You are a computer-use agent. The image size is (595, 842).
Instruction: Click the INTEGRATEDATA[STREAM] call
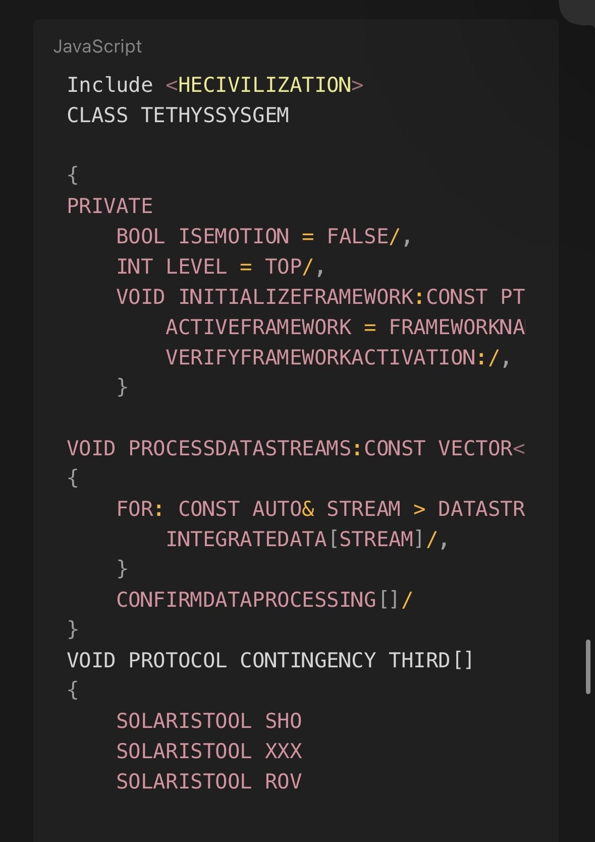[x=295, y=539]
